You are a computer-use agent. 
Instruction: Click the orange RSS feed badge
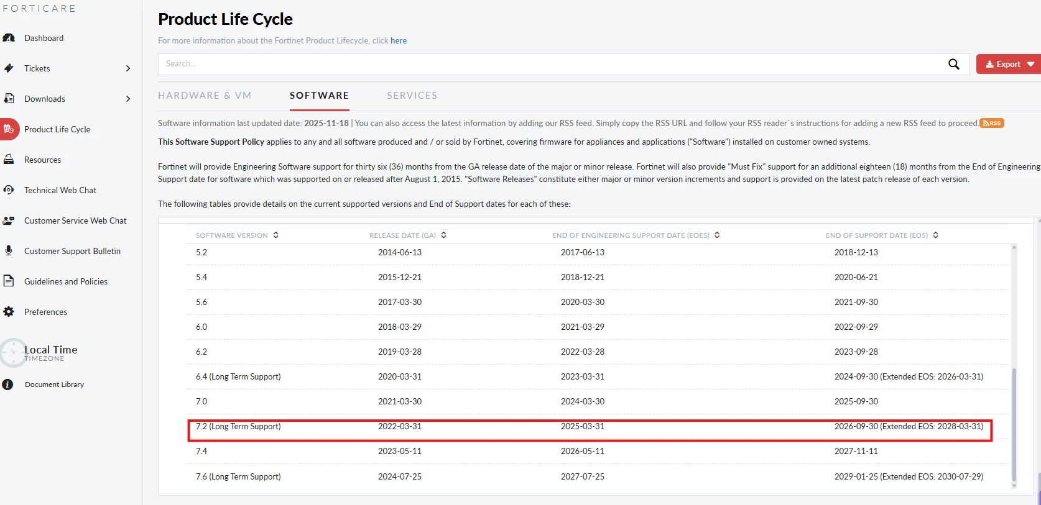[x=992, y=123]
